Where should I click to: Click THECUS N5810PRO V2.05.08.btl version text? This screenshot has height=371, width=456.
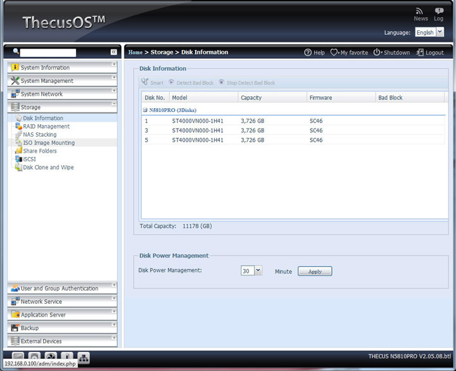(410, 356)
